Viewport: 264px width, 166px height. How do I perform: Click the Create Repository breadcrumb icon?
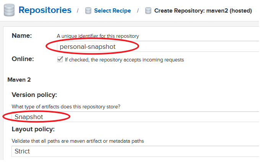(148, 11)
